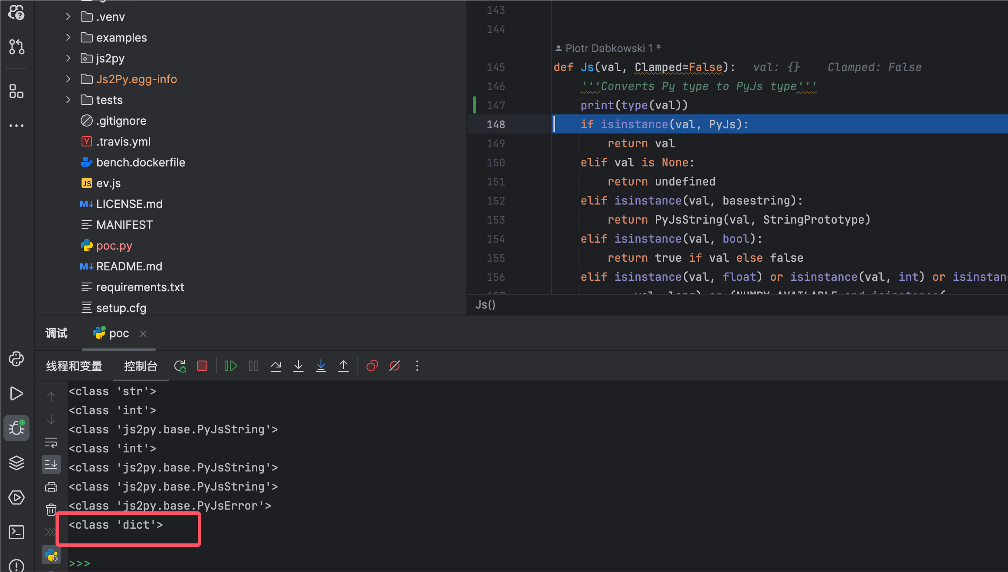The image size is (1008, 572).
Task: Click Step Over in debug toolbar
Action: point(276,366)
